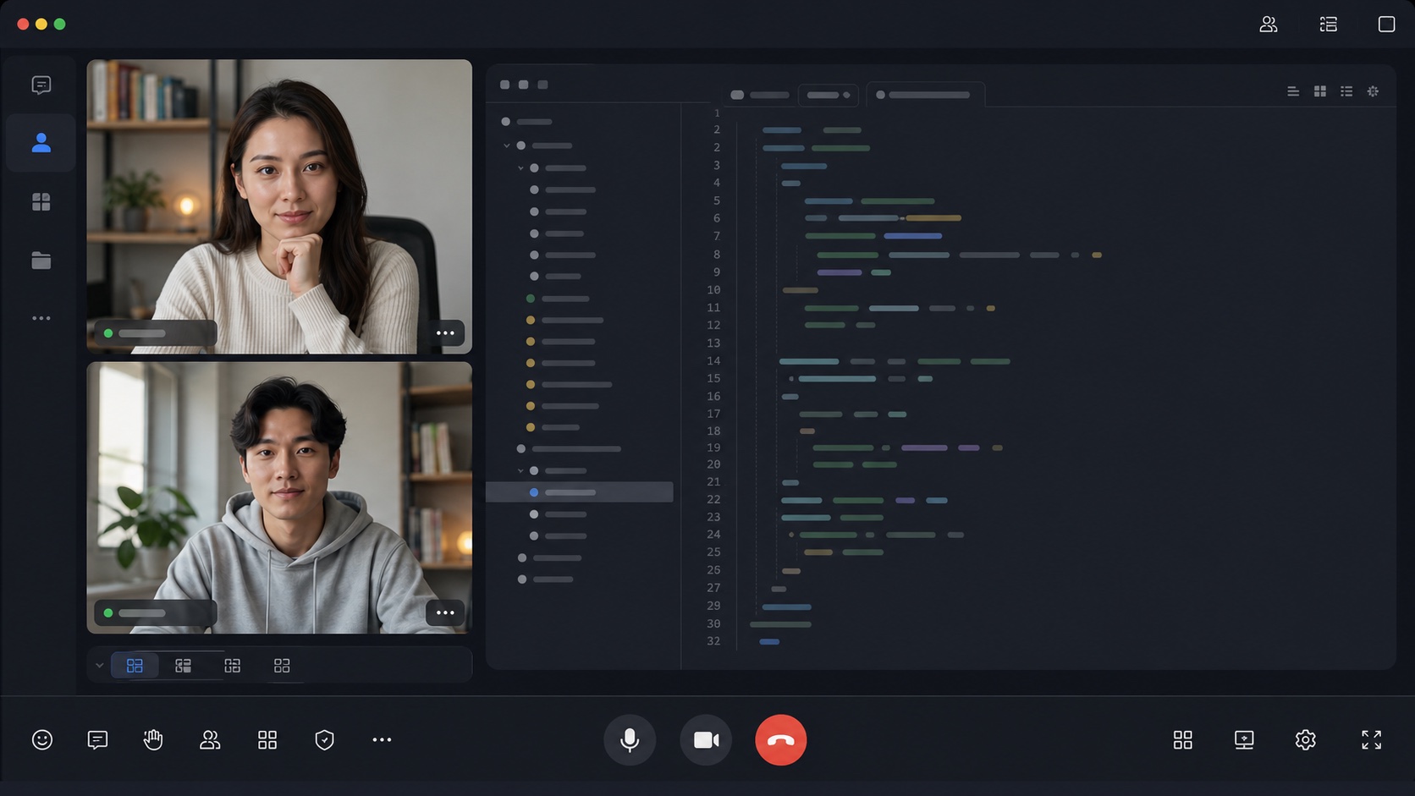Open the folder icon in left sidebar
Screen dimensions: 1415x796
coord(41,261)
